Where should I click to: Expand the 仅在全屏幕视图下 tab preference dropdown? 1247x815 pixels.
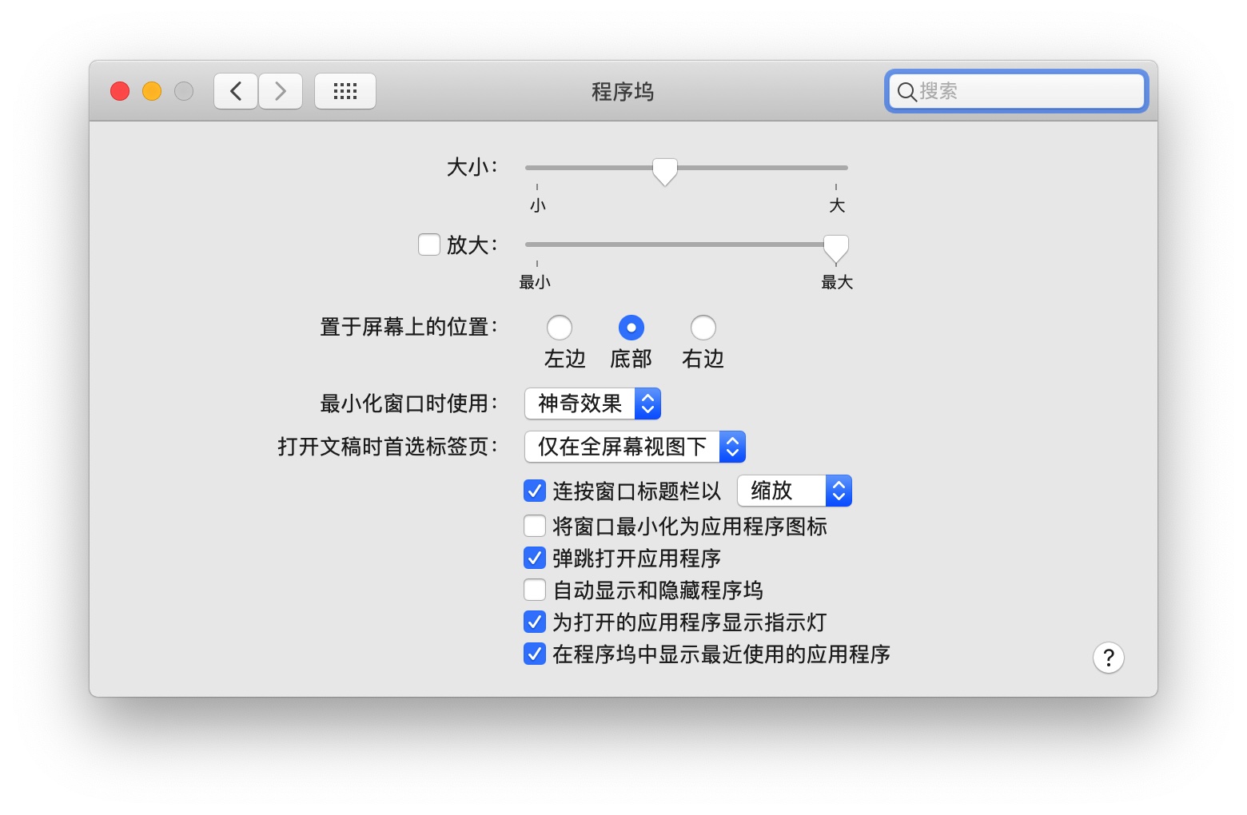pos(635,447)
